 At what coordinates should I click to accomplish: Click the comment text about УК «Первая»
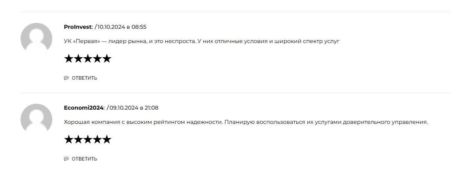tap(202, 41)
